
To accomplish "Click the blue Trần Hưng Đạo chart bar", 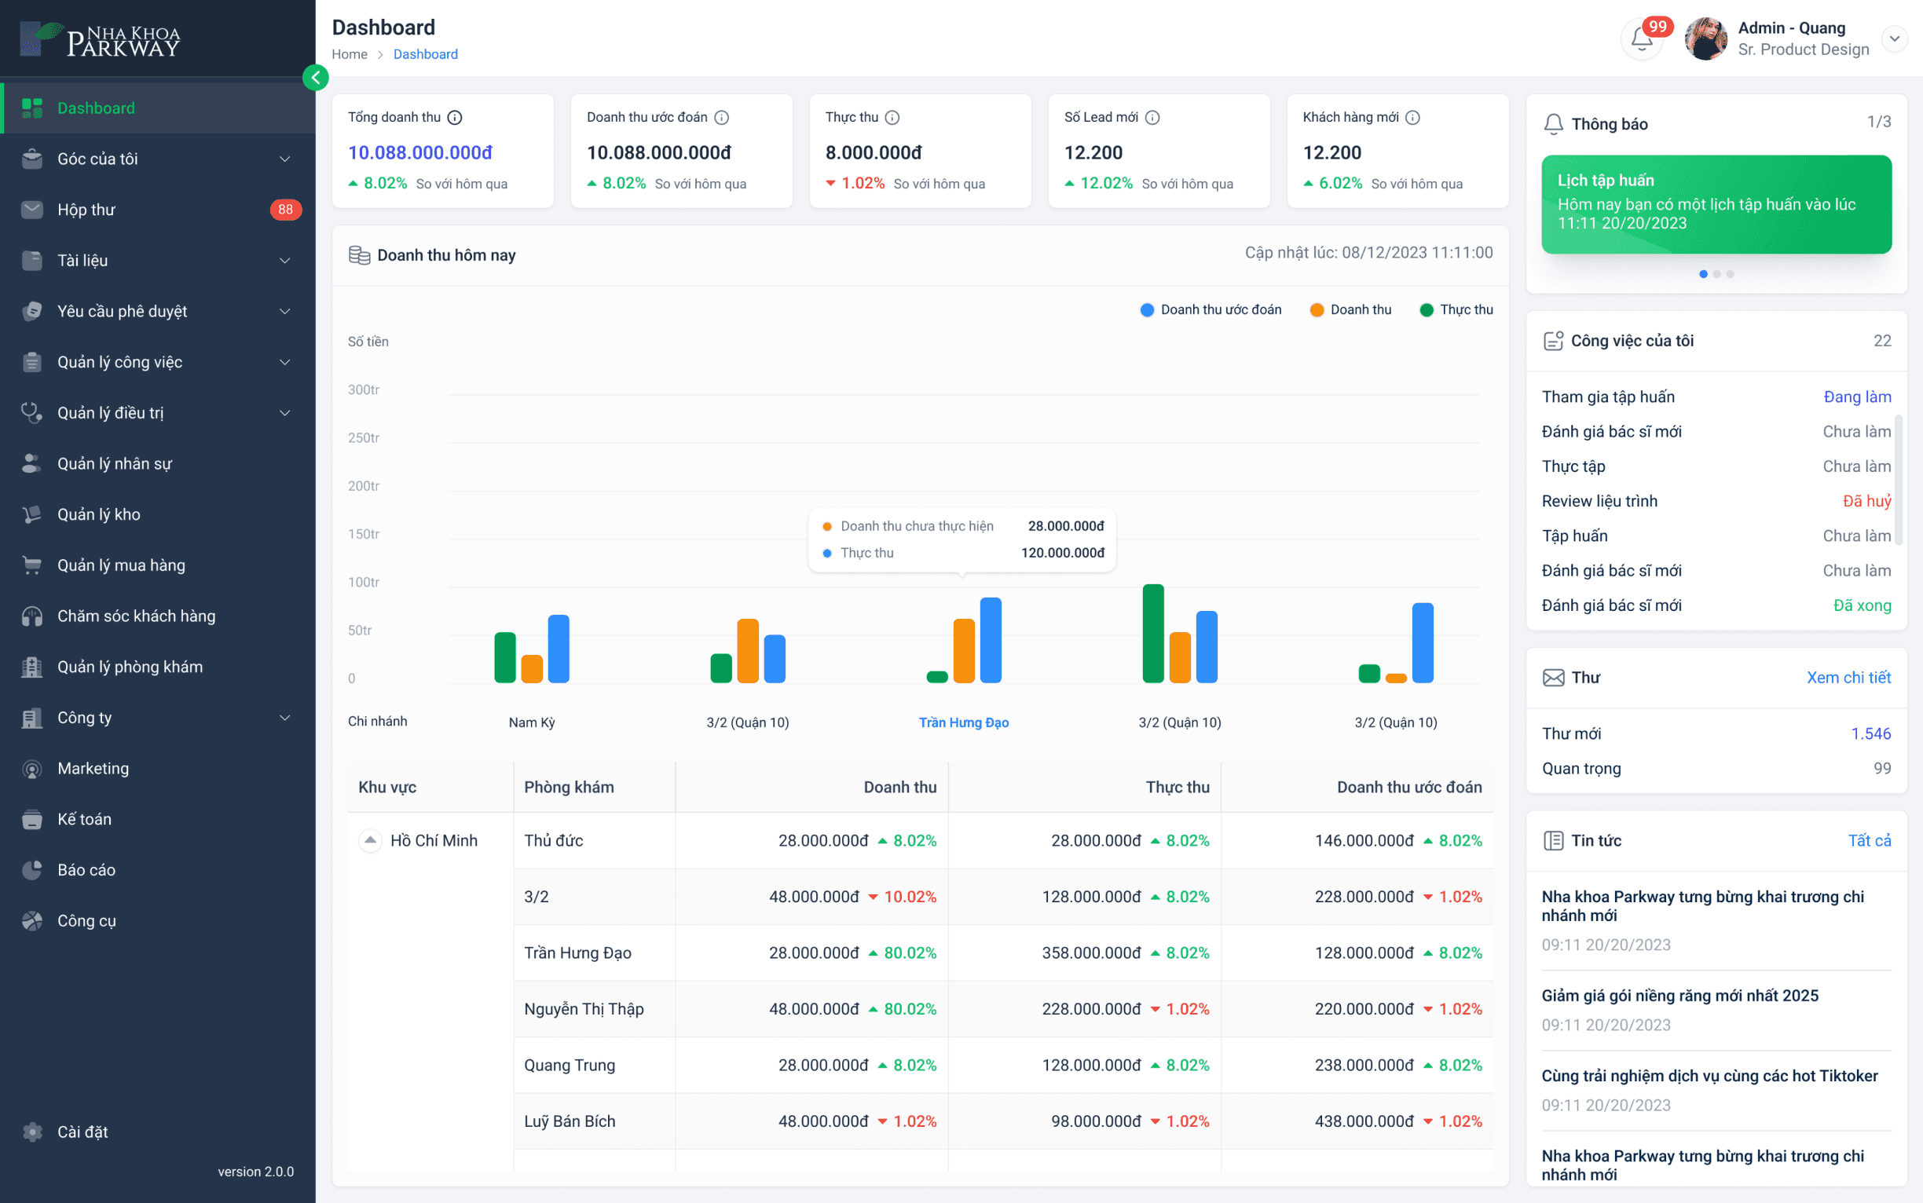I will pos(990,641).
